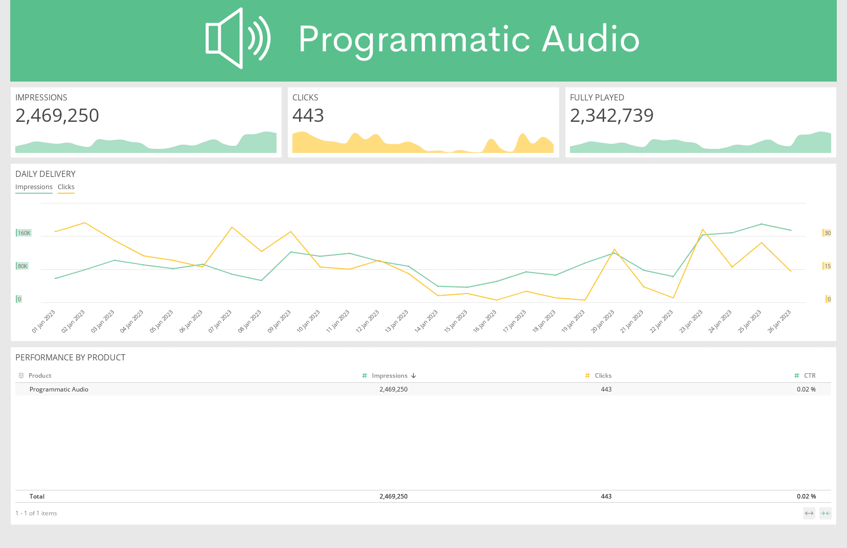Select the Programmatic Audio row in the table
Viewport: 847px width, 548px height.
(59, 389)
